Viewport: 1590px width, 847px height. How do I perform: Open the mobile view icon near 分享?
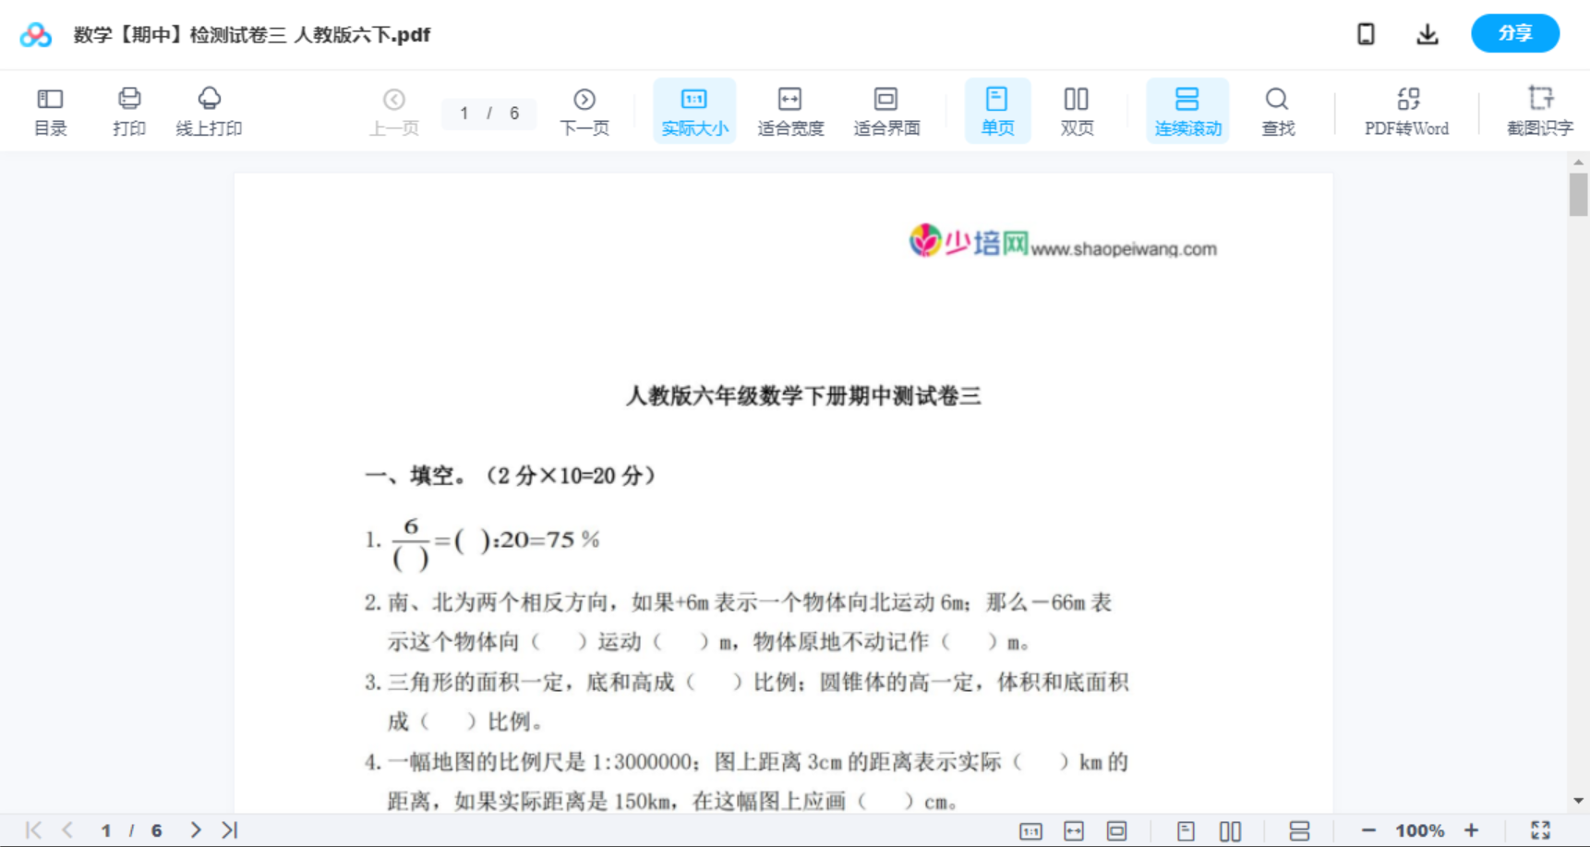(x=1366, y=33)
